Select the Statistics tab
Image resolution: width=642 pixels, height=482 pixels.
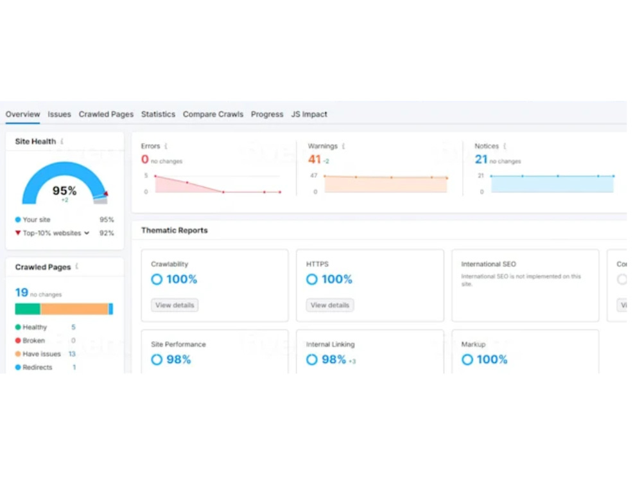coord(158,114)
